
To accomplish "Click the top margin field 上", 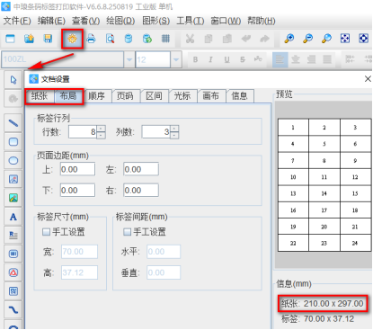I will pyautogui.click(x=77, y=169).
